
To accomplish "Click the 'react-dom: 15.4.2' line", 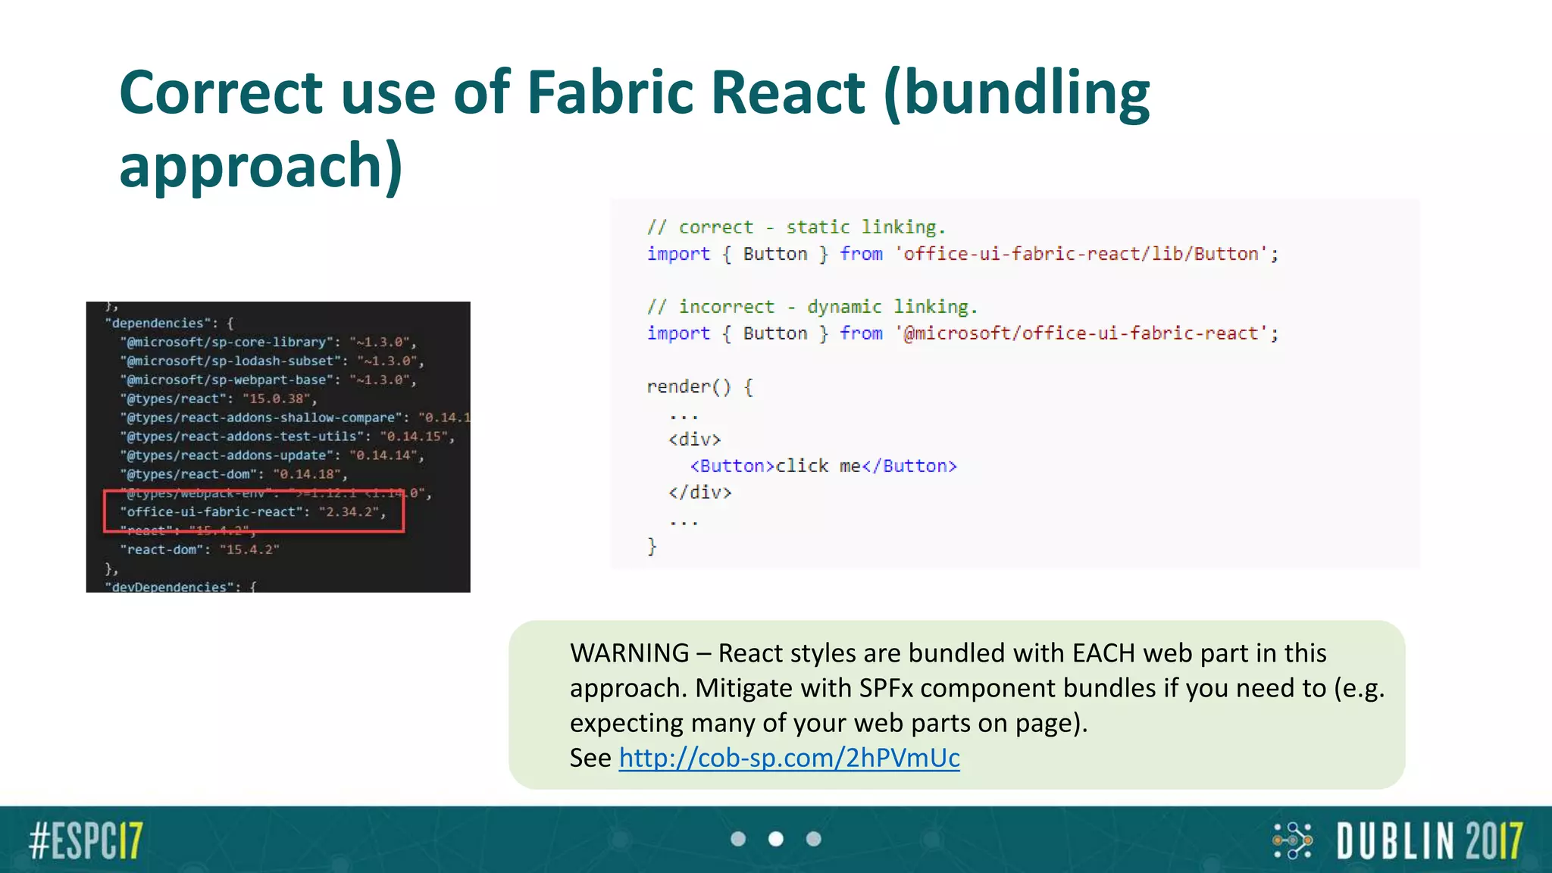I will 199,550.
